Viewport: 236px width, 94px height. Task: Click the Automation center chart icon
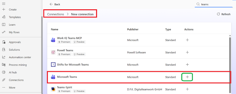click(x=4, y=57)
